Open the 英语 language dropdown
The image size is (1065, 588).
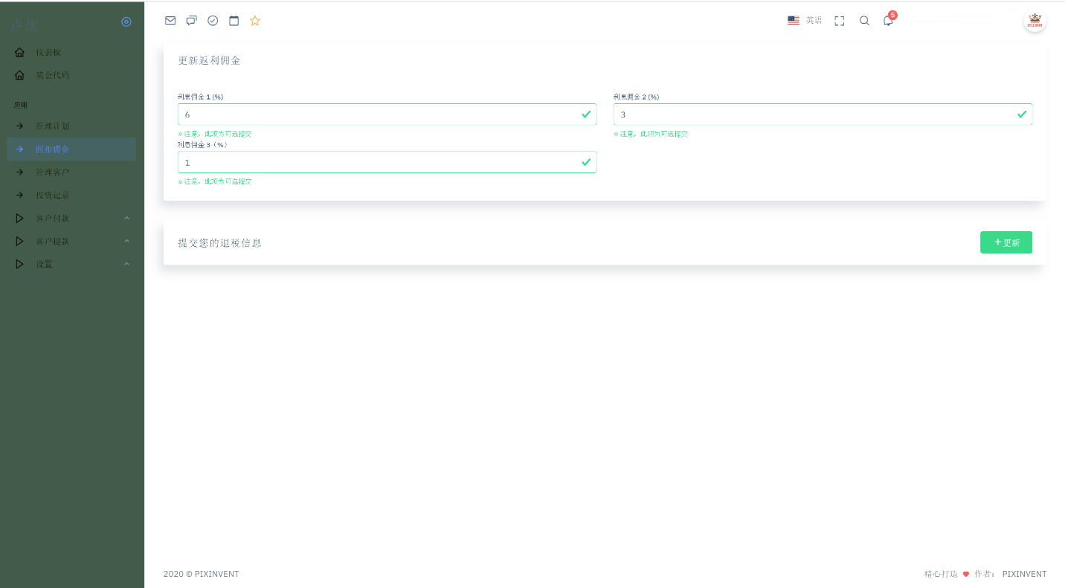point(805,21)
